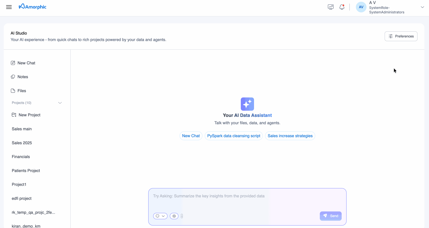The image size is (429, 228).
Task: Open notifications via the bell icon
Action: pyautogui.click(x=342, y=7)
